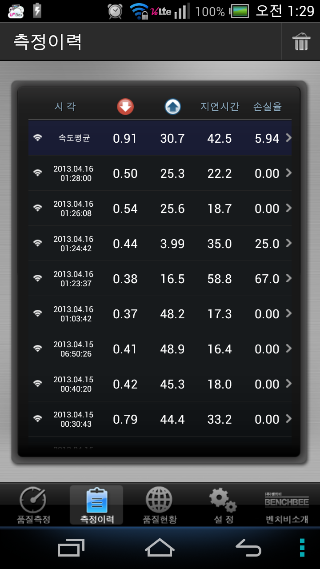Tap Wi-Fi icon in 01:23:37 row
Screen dimensions: 320x569
pos(38,278)
